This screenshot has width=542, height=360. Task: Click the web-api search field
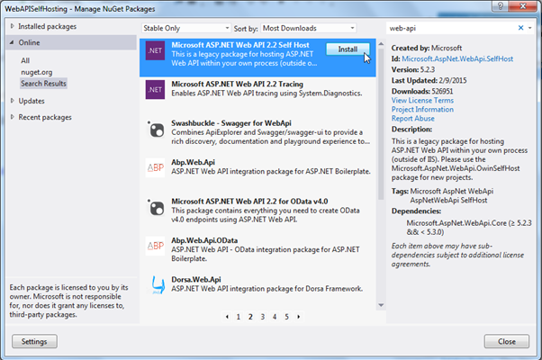coord(451,28)
